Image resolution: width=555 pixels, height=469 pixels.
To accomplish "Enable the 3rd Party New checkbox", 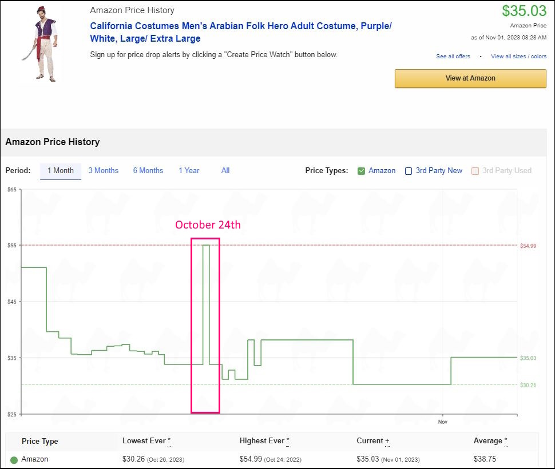I will point(409,171).
